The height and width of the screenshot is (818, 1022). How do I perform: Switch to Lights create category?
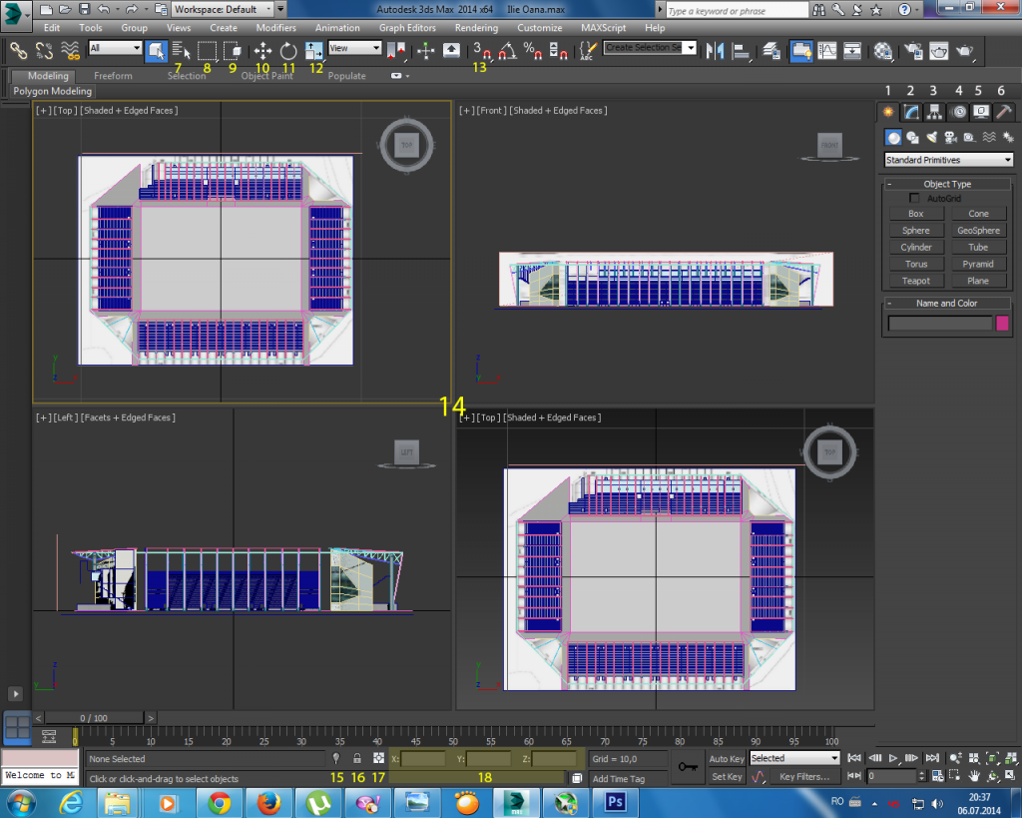tap(932, 137)
